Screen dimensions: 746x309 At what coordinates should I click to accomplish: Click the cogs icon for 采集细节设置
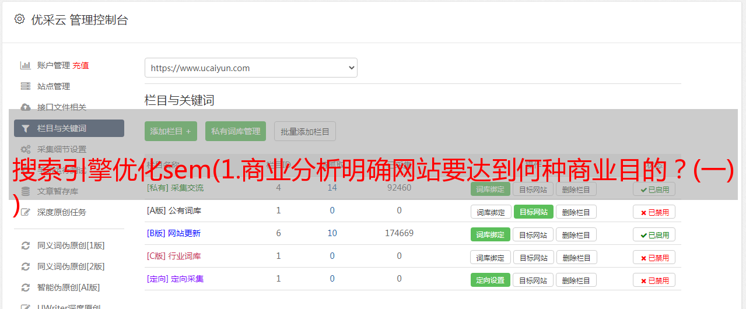coord(25,149)
